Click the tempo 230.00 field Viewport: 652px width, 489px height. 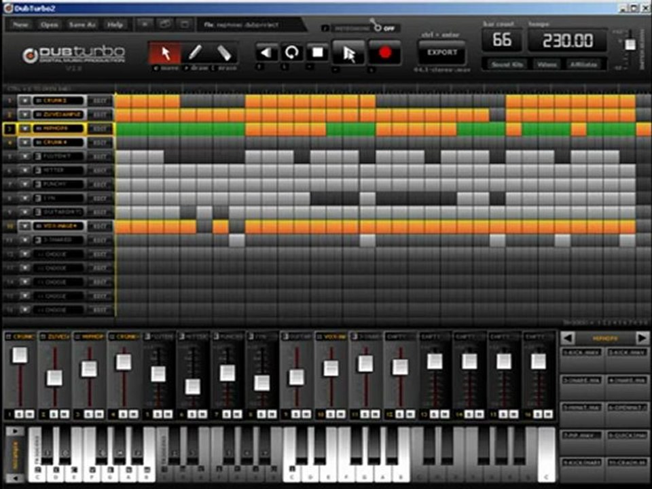568,40
